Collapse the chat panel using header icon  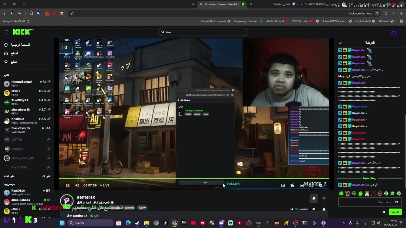coord(340,43)
